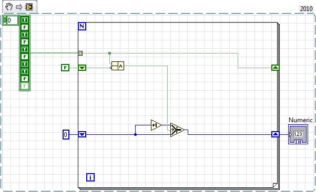Image resolution: width=316 pixels, height=192 pixels.
Task: Click the right boolean shift register up arrow
Action: [276, 68]
